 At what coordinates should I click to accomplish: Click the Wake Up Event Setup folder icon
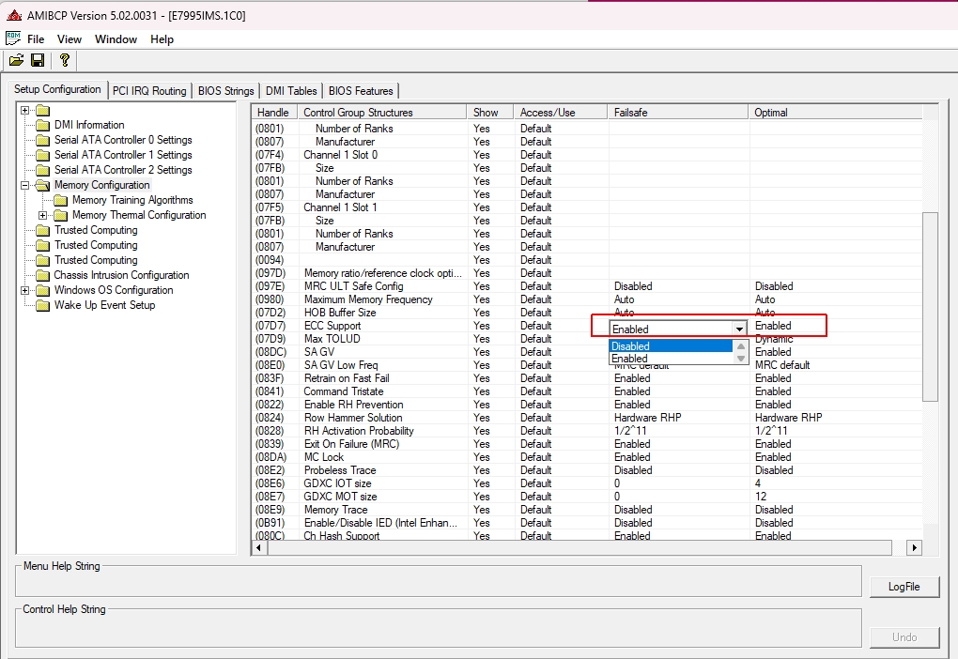[x=43, y=305]
